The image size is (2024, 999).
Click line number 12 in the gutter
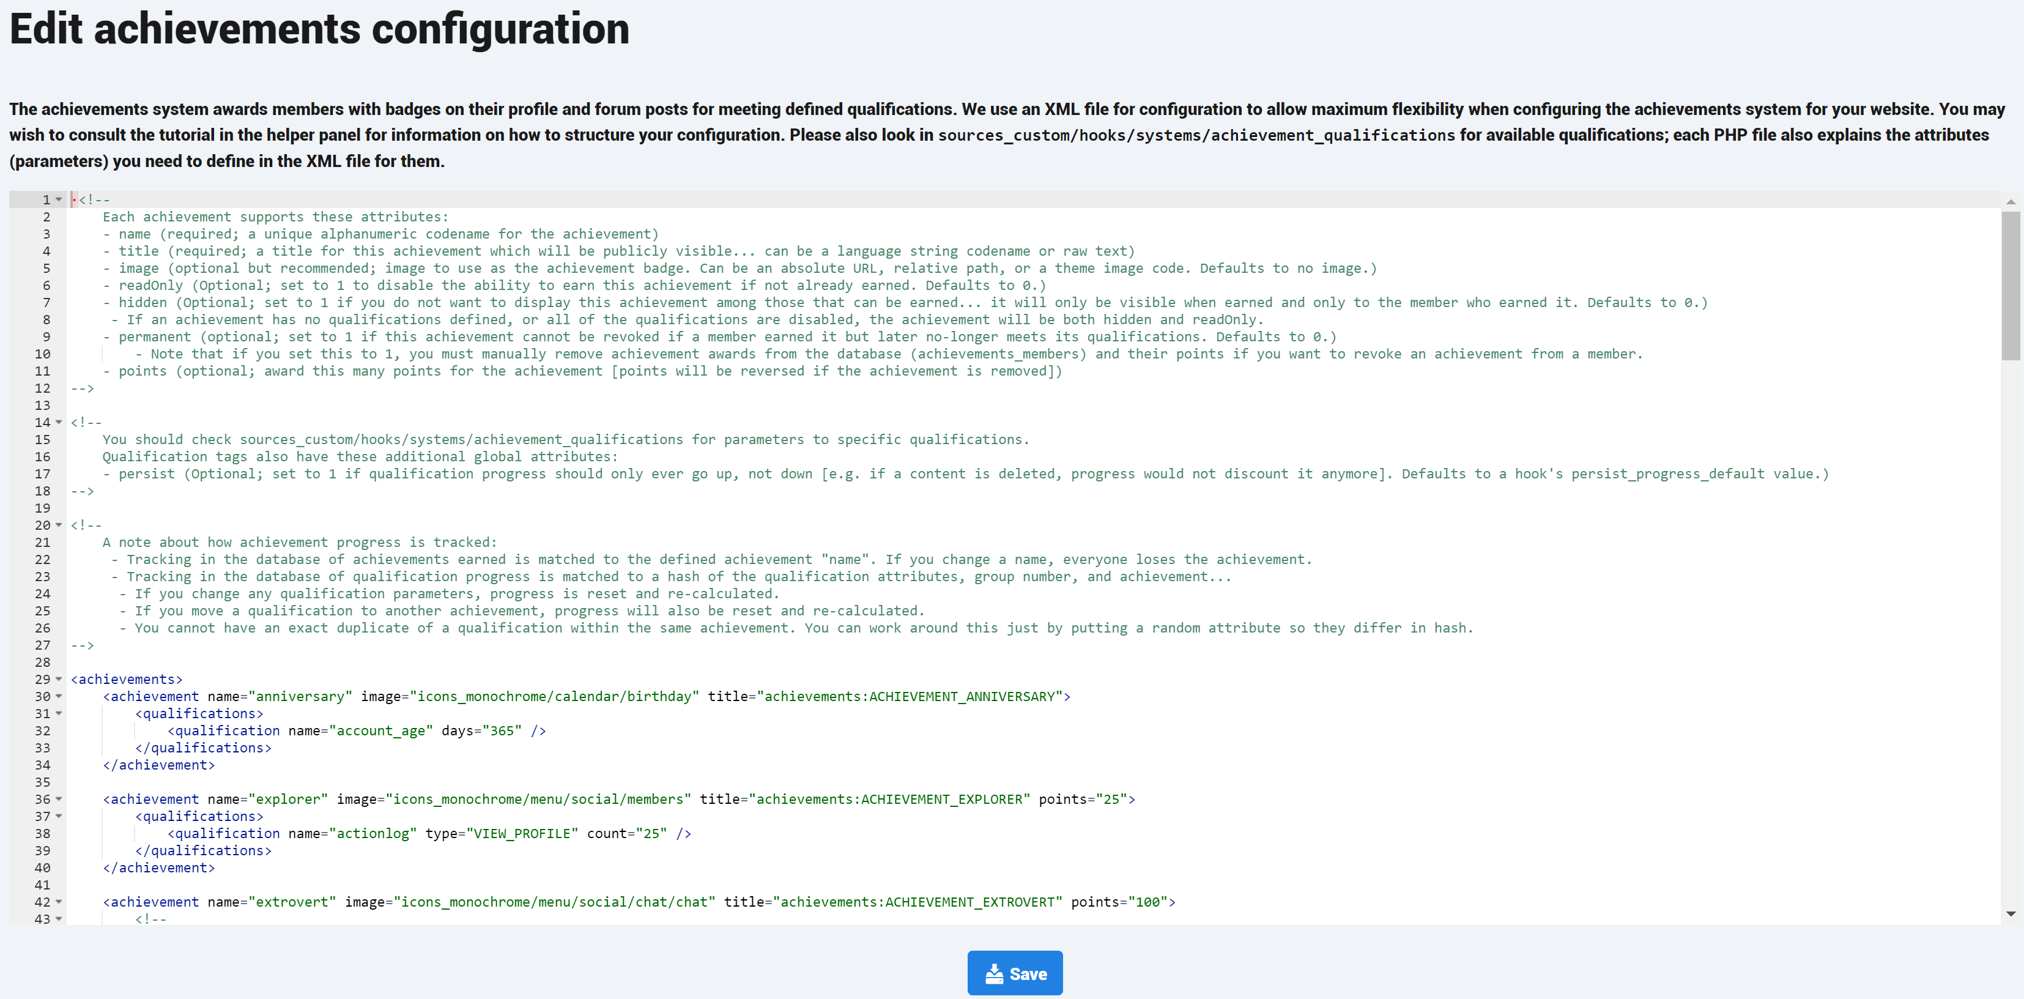click(x=42, y=388)
